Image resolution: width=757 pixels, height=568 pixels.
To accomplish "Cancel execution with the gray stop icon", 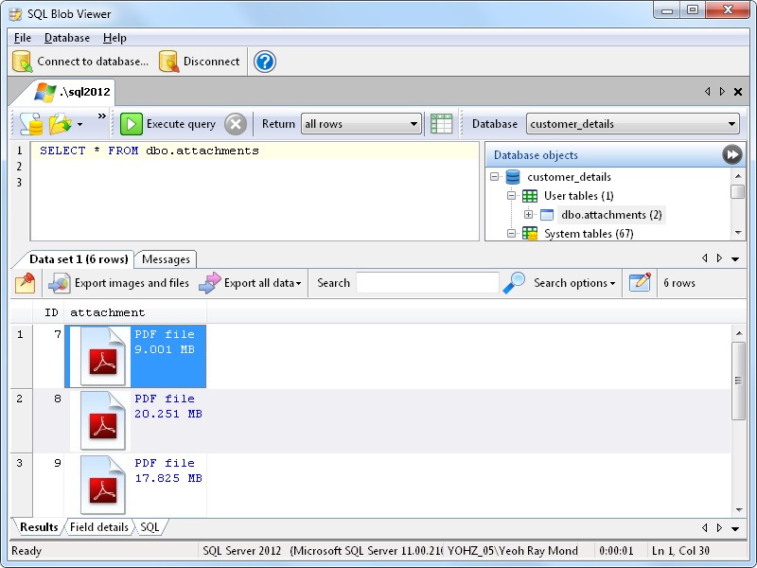I will [234, 123].
